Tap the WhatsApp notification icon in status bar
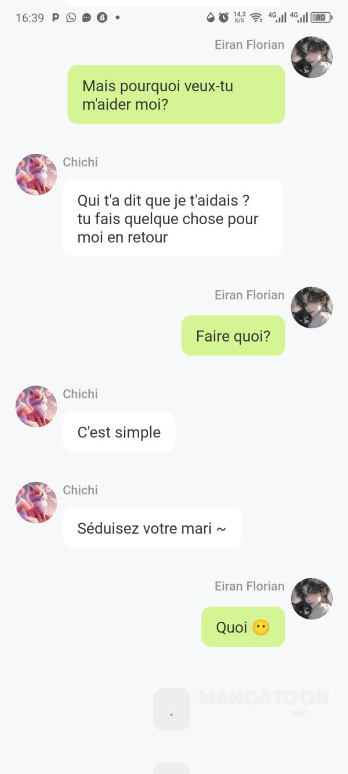The image size is (348, 774). coord(71,17)
